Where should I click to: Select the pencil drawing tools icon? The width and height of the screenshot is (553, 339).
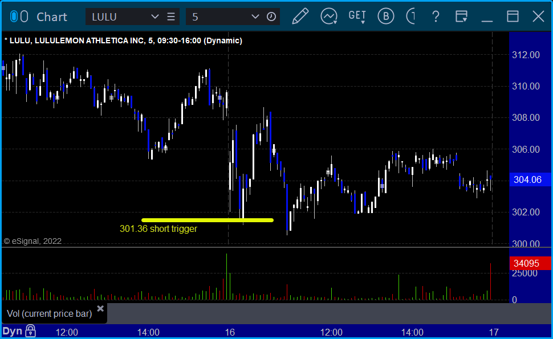tap(300, 16)
